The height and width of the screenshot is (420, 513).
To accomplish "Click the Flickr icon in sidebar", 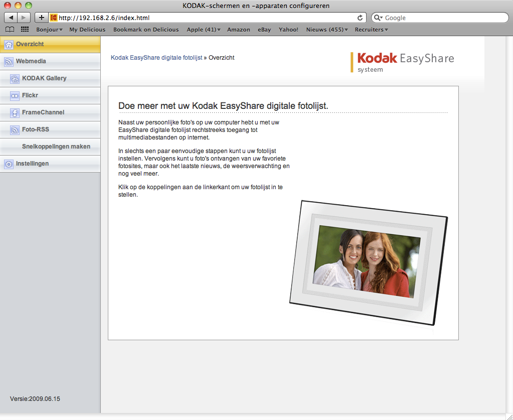I will pos(15,96).
